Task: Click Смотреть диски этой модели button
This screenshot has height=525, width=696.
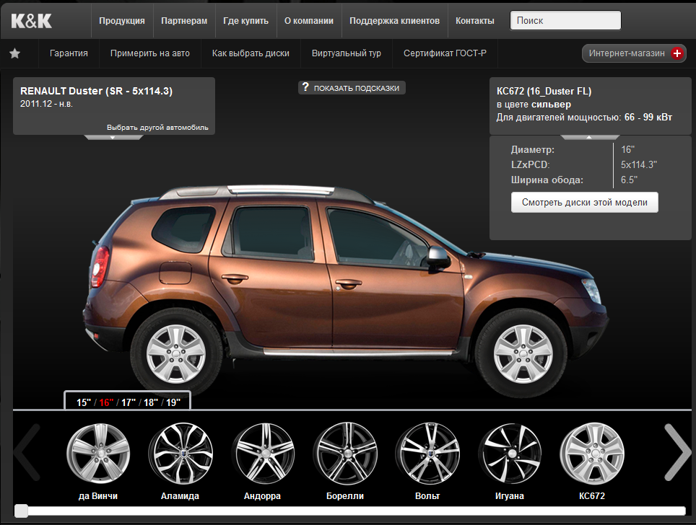Action: tap(584, 203)
